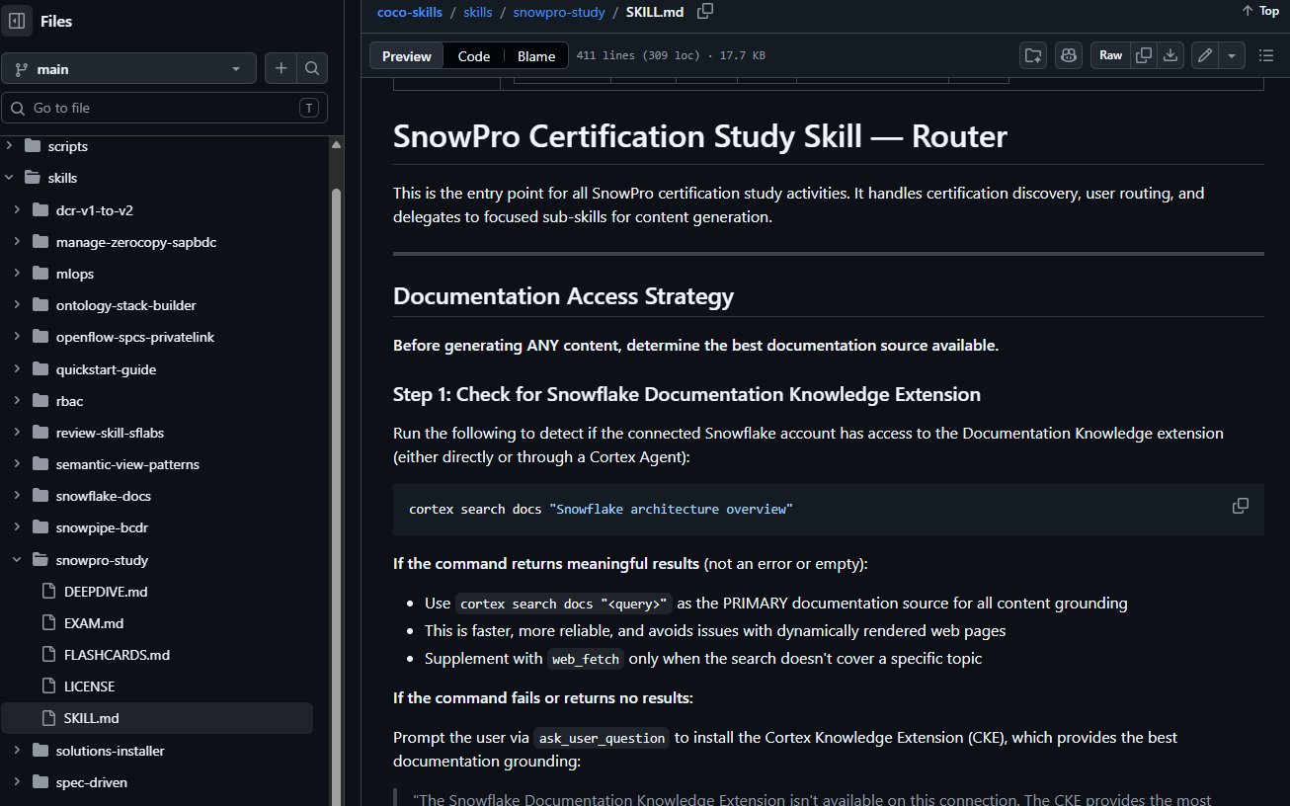The image size is (1290, 806).
Task: Go to coco-skills breadcrumb link
Action: pyautogui.click(x=410, y=12)
